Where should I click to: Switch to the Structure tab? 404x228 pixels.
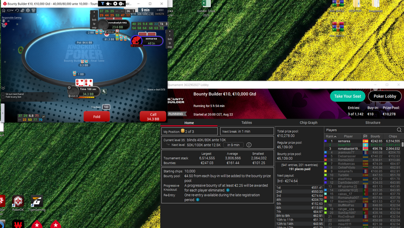tap(373, 123)
